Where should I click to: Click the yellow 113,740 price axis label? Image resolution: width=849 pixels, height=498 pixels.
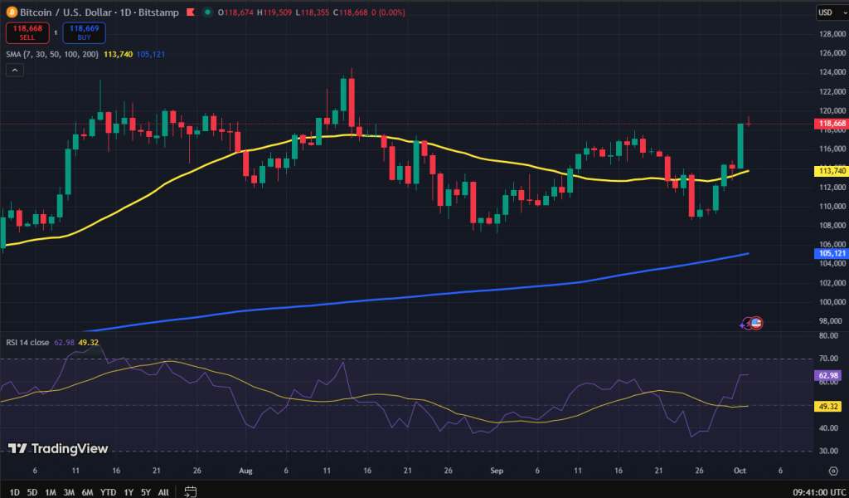click(x=831, y=171)
